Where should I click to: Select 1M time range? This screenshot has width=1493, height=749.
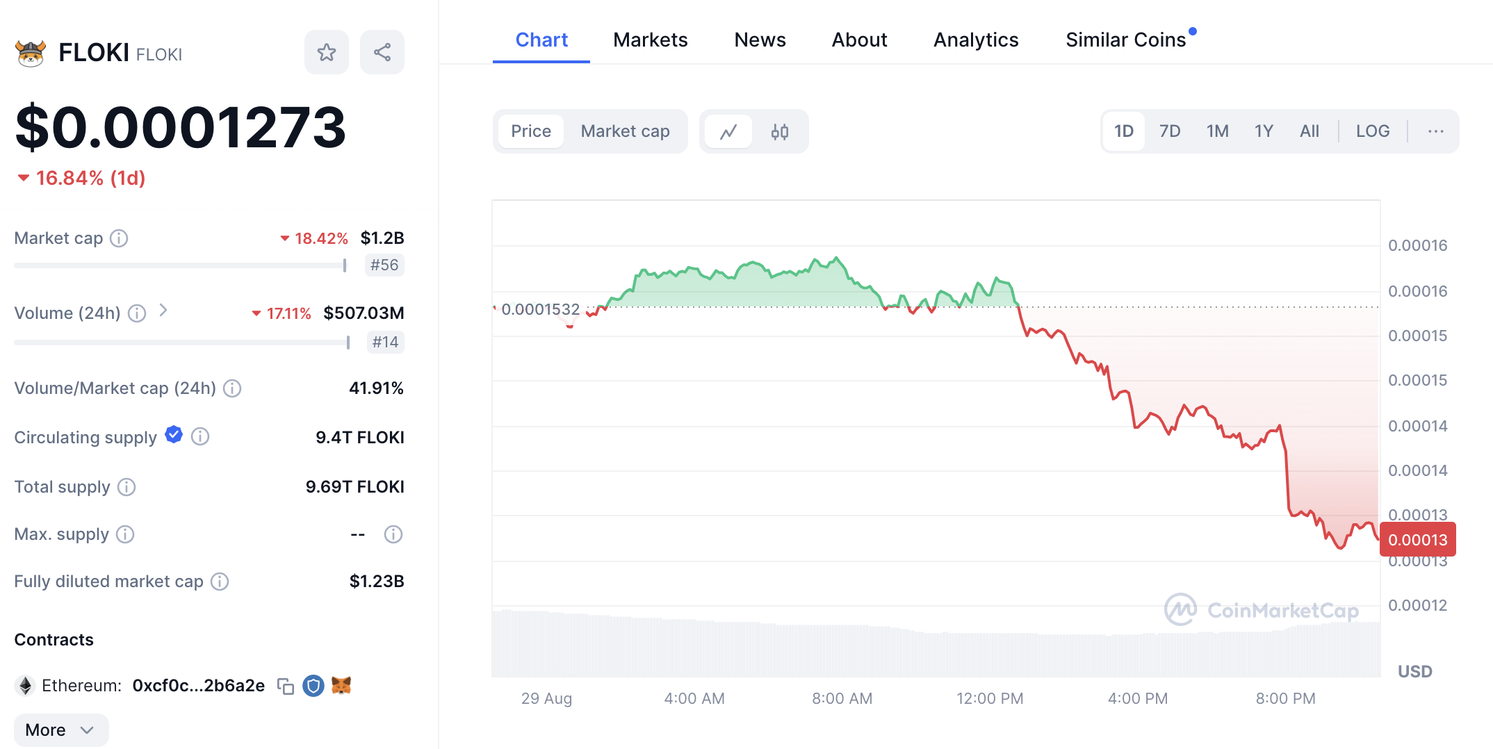[x=1218, y=131]
